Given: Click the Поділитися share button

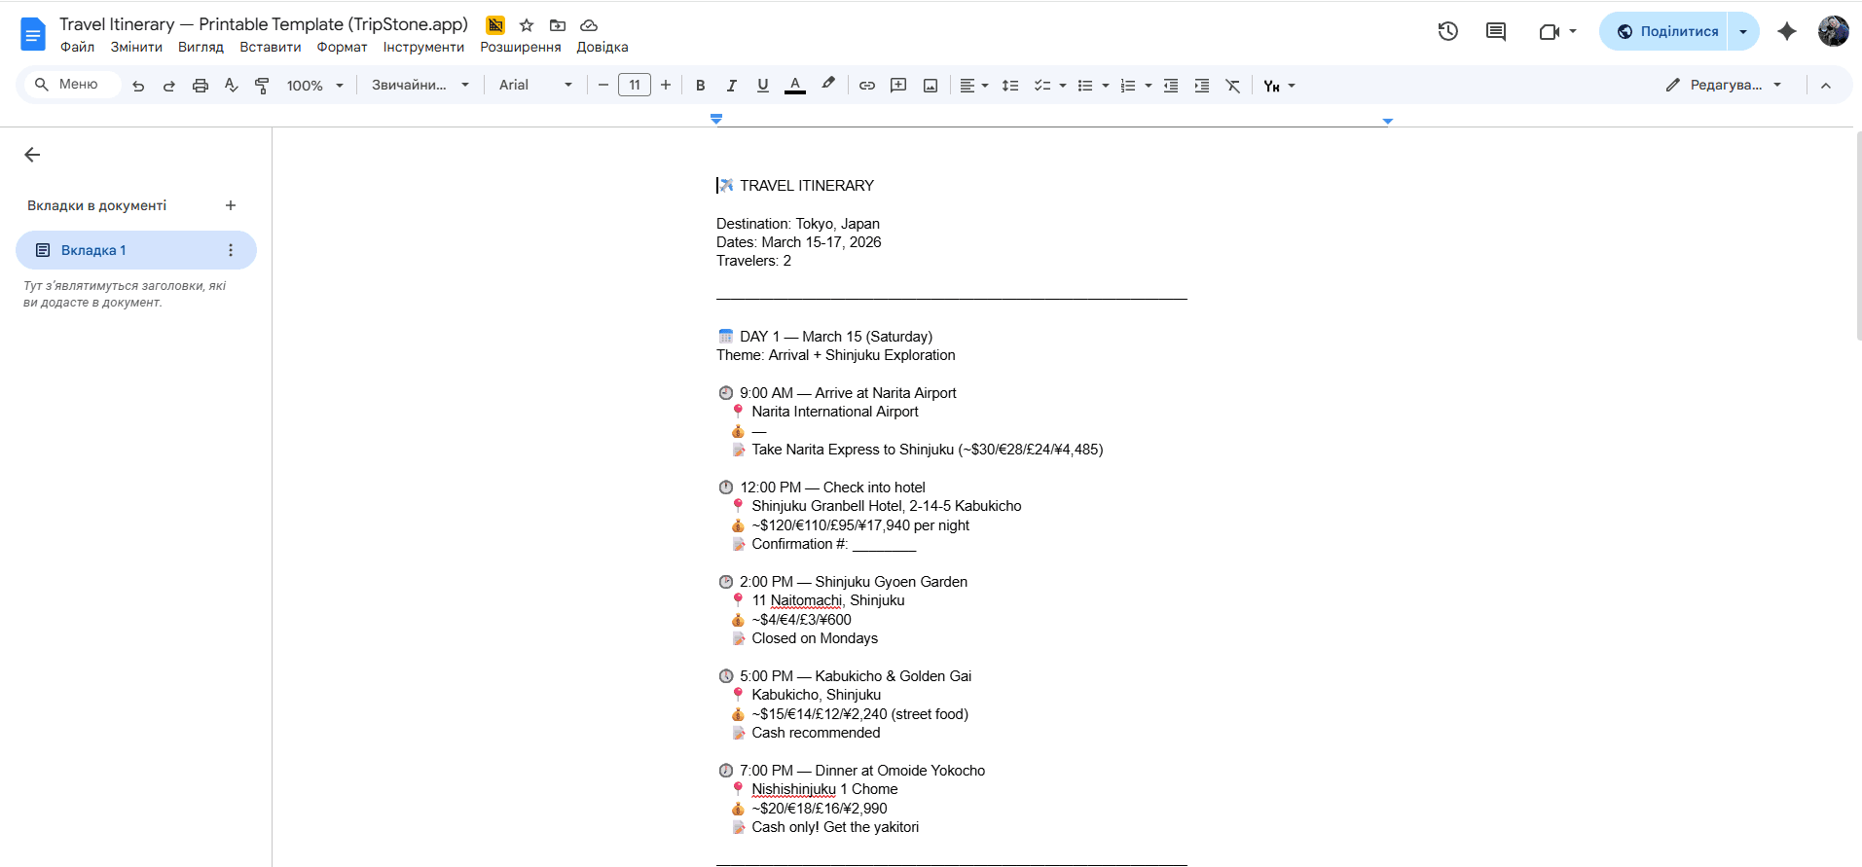Looking at the screenshot, I should click(x=1666, y=31).
